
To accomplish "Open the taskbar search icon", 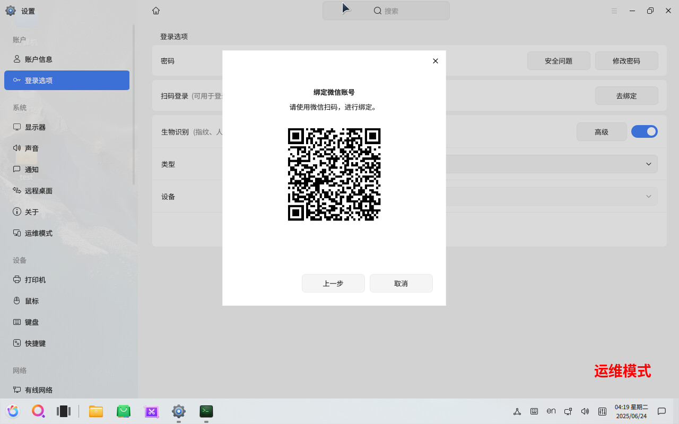I will [38, 411].
